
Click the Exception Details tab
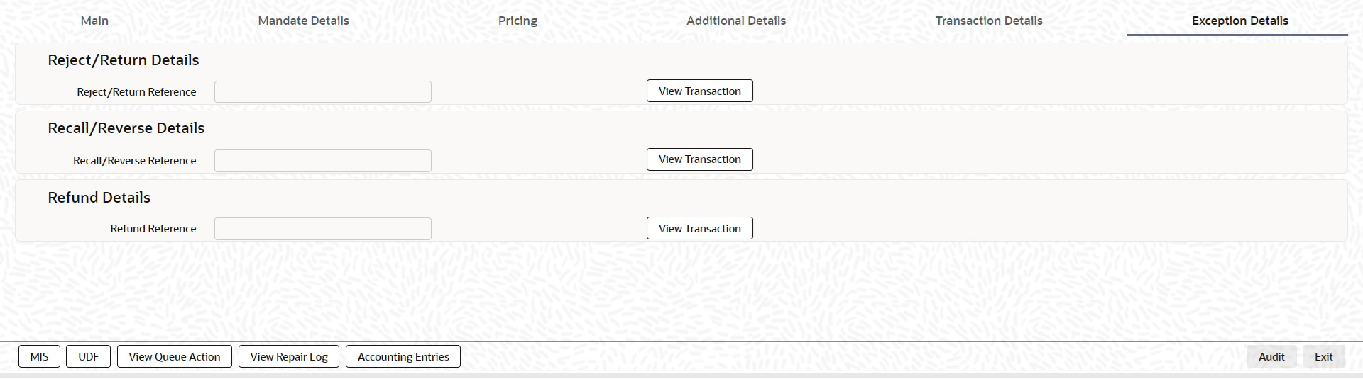click(1239, 21)
